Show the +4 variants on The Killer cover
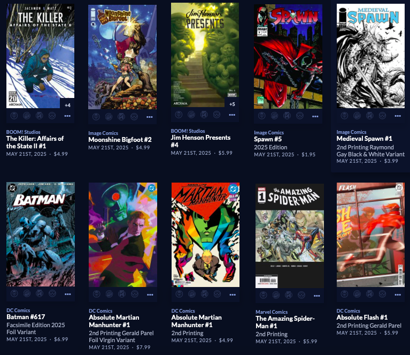The image size is (410, 355). 67,105
